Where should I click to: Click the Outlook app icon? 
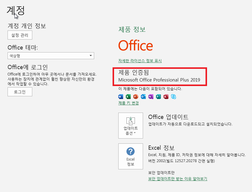point(143,97)
